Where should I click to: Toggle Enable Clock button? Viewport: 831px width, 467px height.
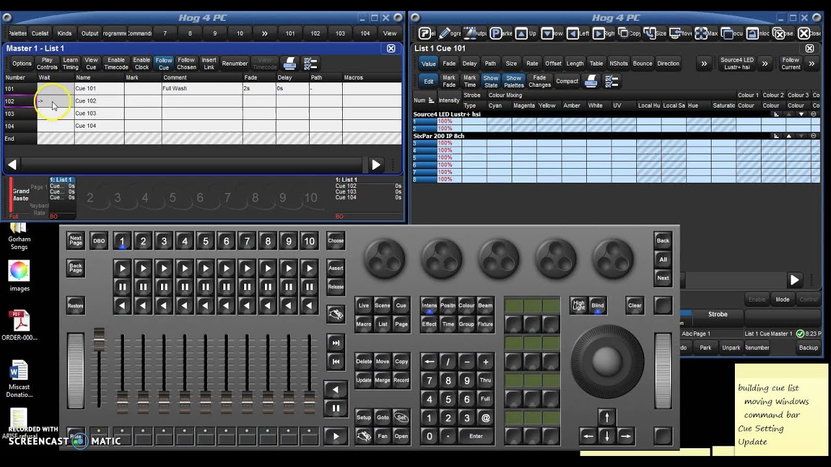142,64
